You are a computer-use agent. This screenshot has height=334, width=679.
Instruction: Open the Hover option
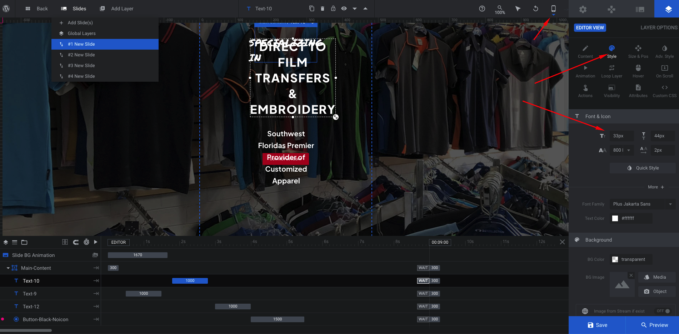click(x=638, y=71)
